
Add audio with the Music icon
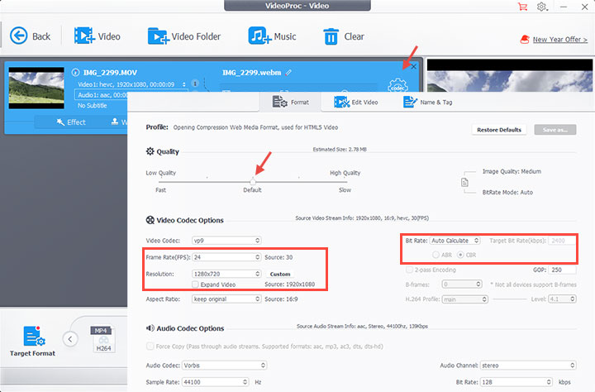259,36
